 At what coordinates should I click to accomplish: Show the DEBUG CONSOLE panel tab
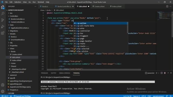(65, 73)
